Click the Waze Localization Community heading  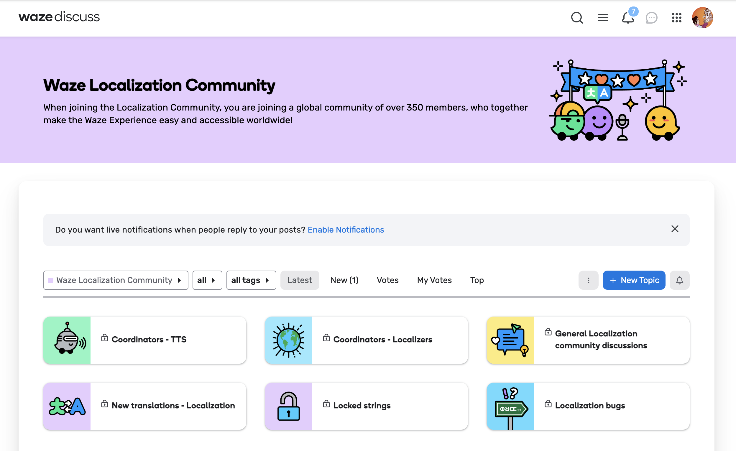pos(159,85)
